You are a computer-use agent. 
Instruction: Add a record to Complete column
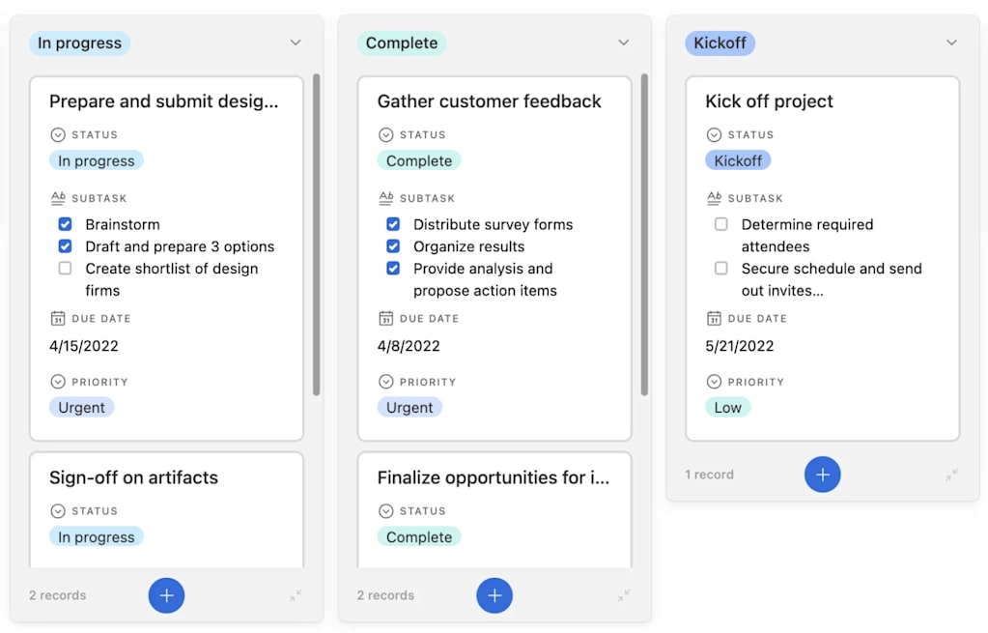(x=494, y=595)
